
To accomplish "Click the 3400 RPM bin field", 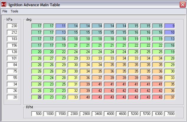I will 97,113.
